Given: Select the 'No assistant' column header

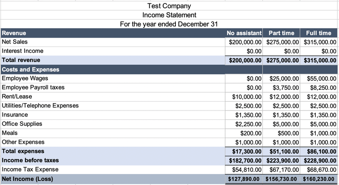Looking at the screenshot, I should click(x=244, y=33).
